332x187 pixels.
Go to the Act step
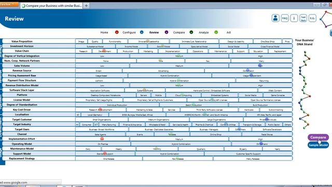tap(228, 32)
